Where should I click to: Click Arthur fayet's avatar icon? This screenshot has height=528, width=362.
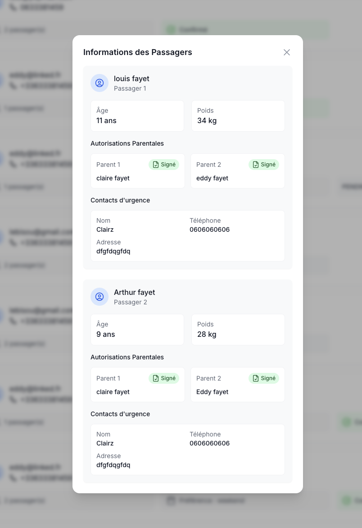coord(100,297)
